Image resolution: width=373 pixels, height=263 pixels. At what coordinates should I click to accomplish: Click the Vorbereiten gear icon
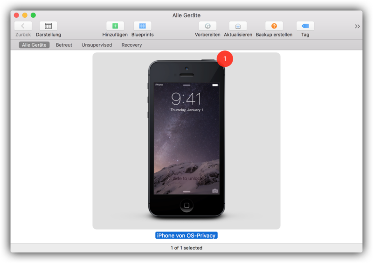click(x=207, y=26)
